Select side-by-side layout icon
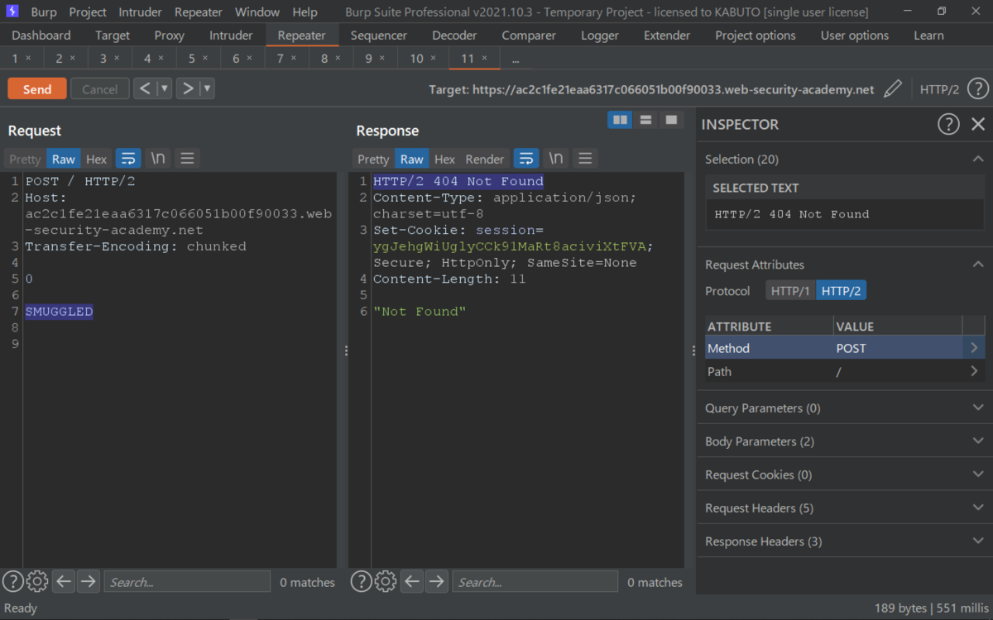Viewport: 993px width, 620px height. [620, 121]
